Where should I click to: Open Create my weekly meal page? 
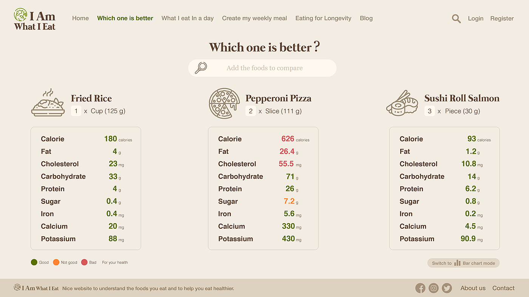click(254, 18)
